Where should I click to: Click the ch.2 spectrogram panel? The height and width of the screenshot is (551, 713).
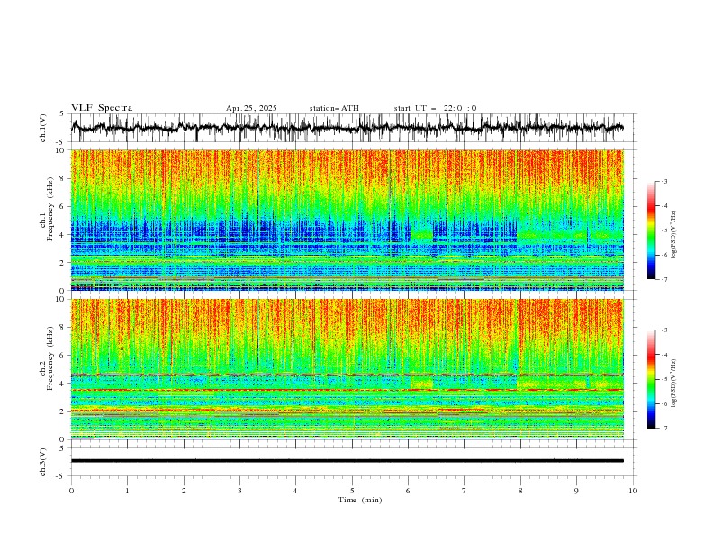(x=347, y=369)
